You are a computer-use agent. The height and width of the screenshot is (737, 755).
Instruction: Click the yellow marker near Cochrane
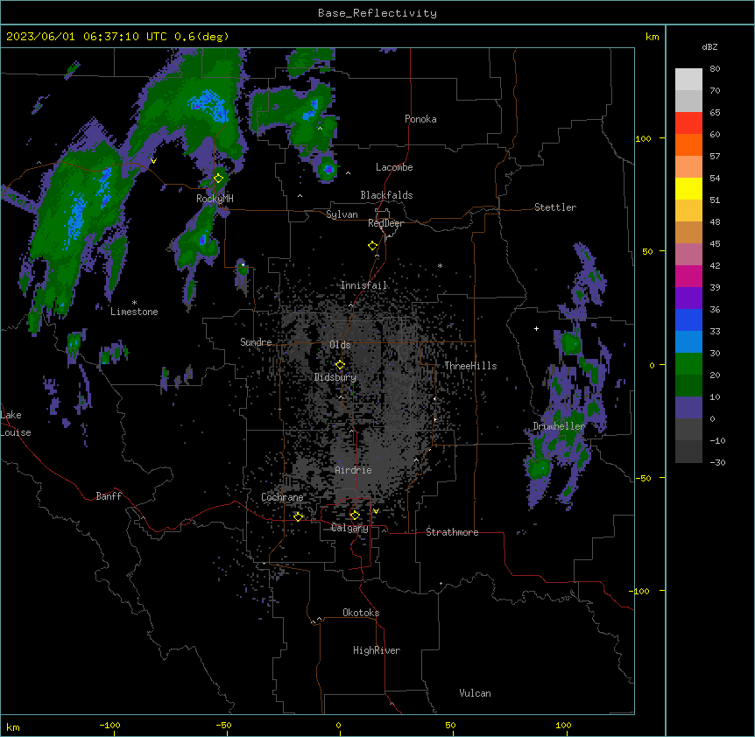click(298, 516)
